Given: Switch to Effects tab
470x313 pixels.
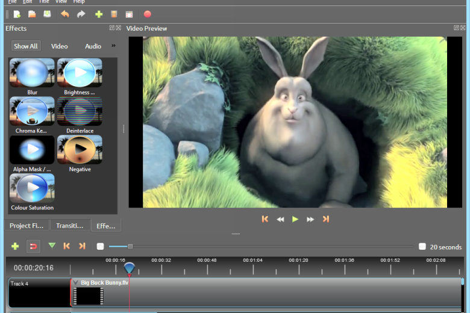Looking at the screenshot, I should point(106,226).
